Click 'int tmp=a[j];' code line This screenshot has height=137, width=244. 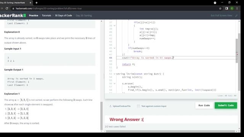click(x=149, y=29)
